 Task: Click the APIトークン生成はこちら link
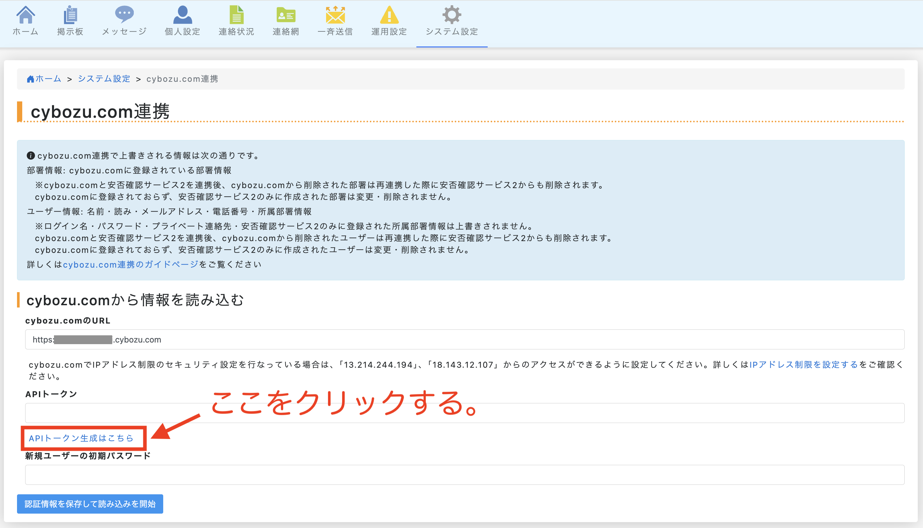81,438
